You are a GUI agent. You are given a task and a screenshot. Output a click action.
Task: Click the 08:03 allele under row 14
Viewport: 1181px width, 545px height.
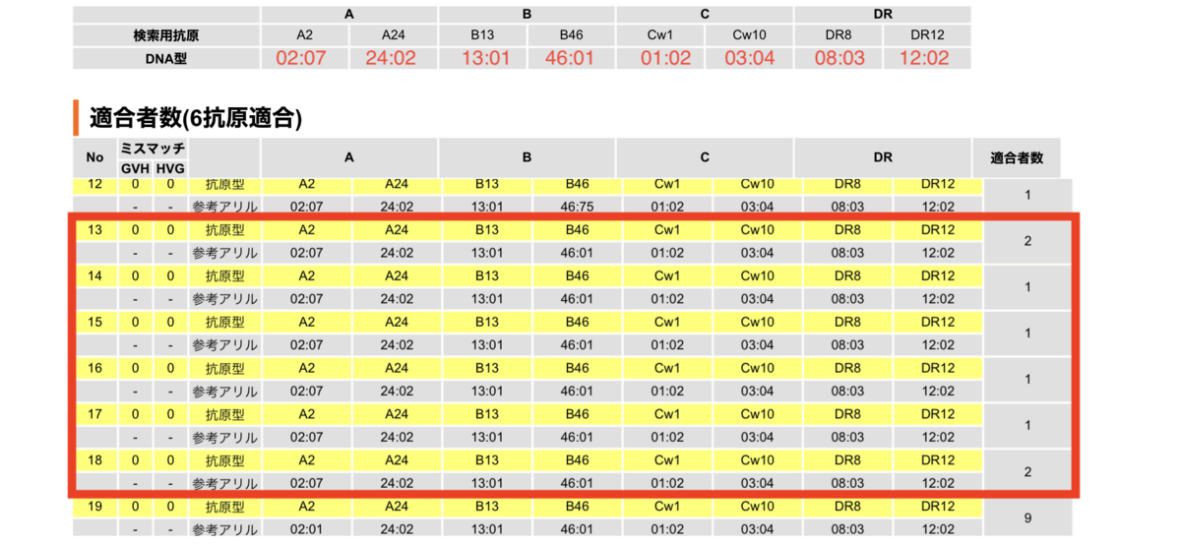click(x=846, y=299)
